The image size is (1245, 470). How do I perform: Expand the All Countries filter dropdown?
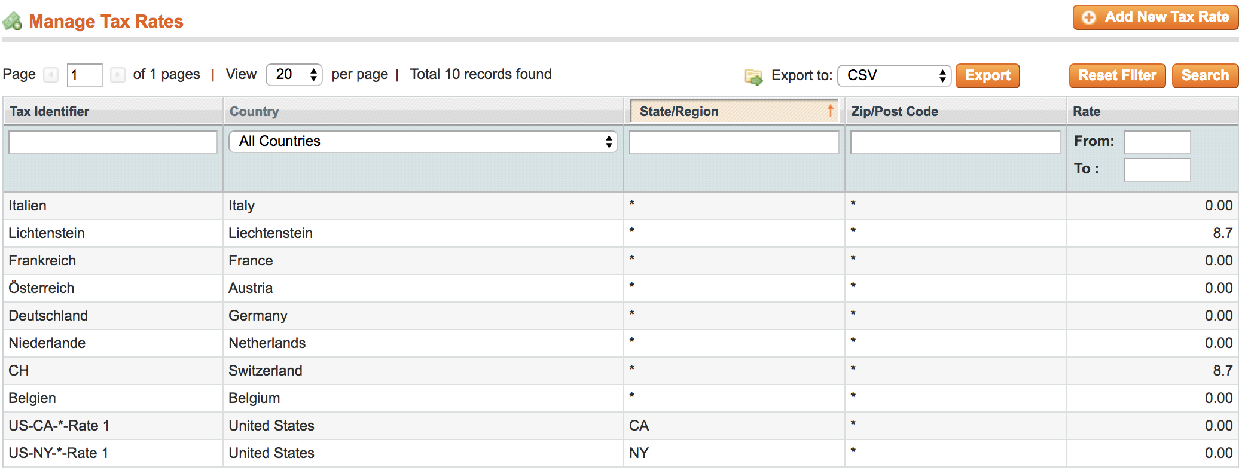pyautogui.click(x=423, y=142)
